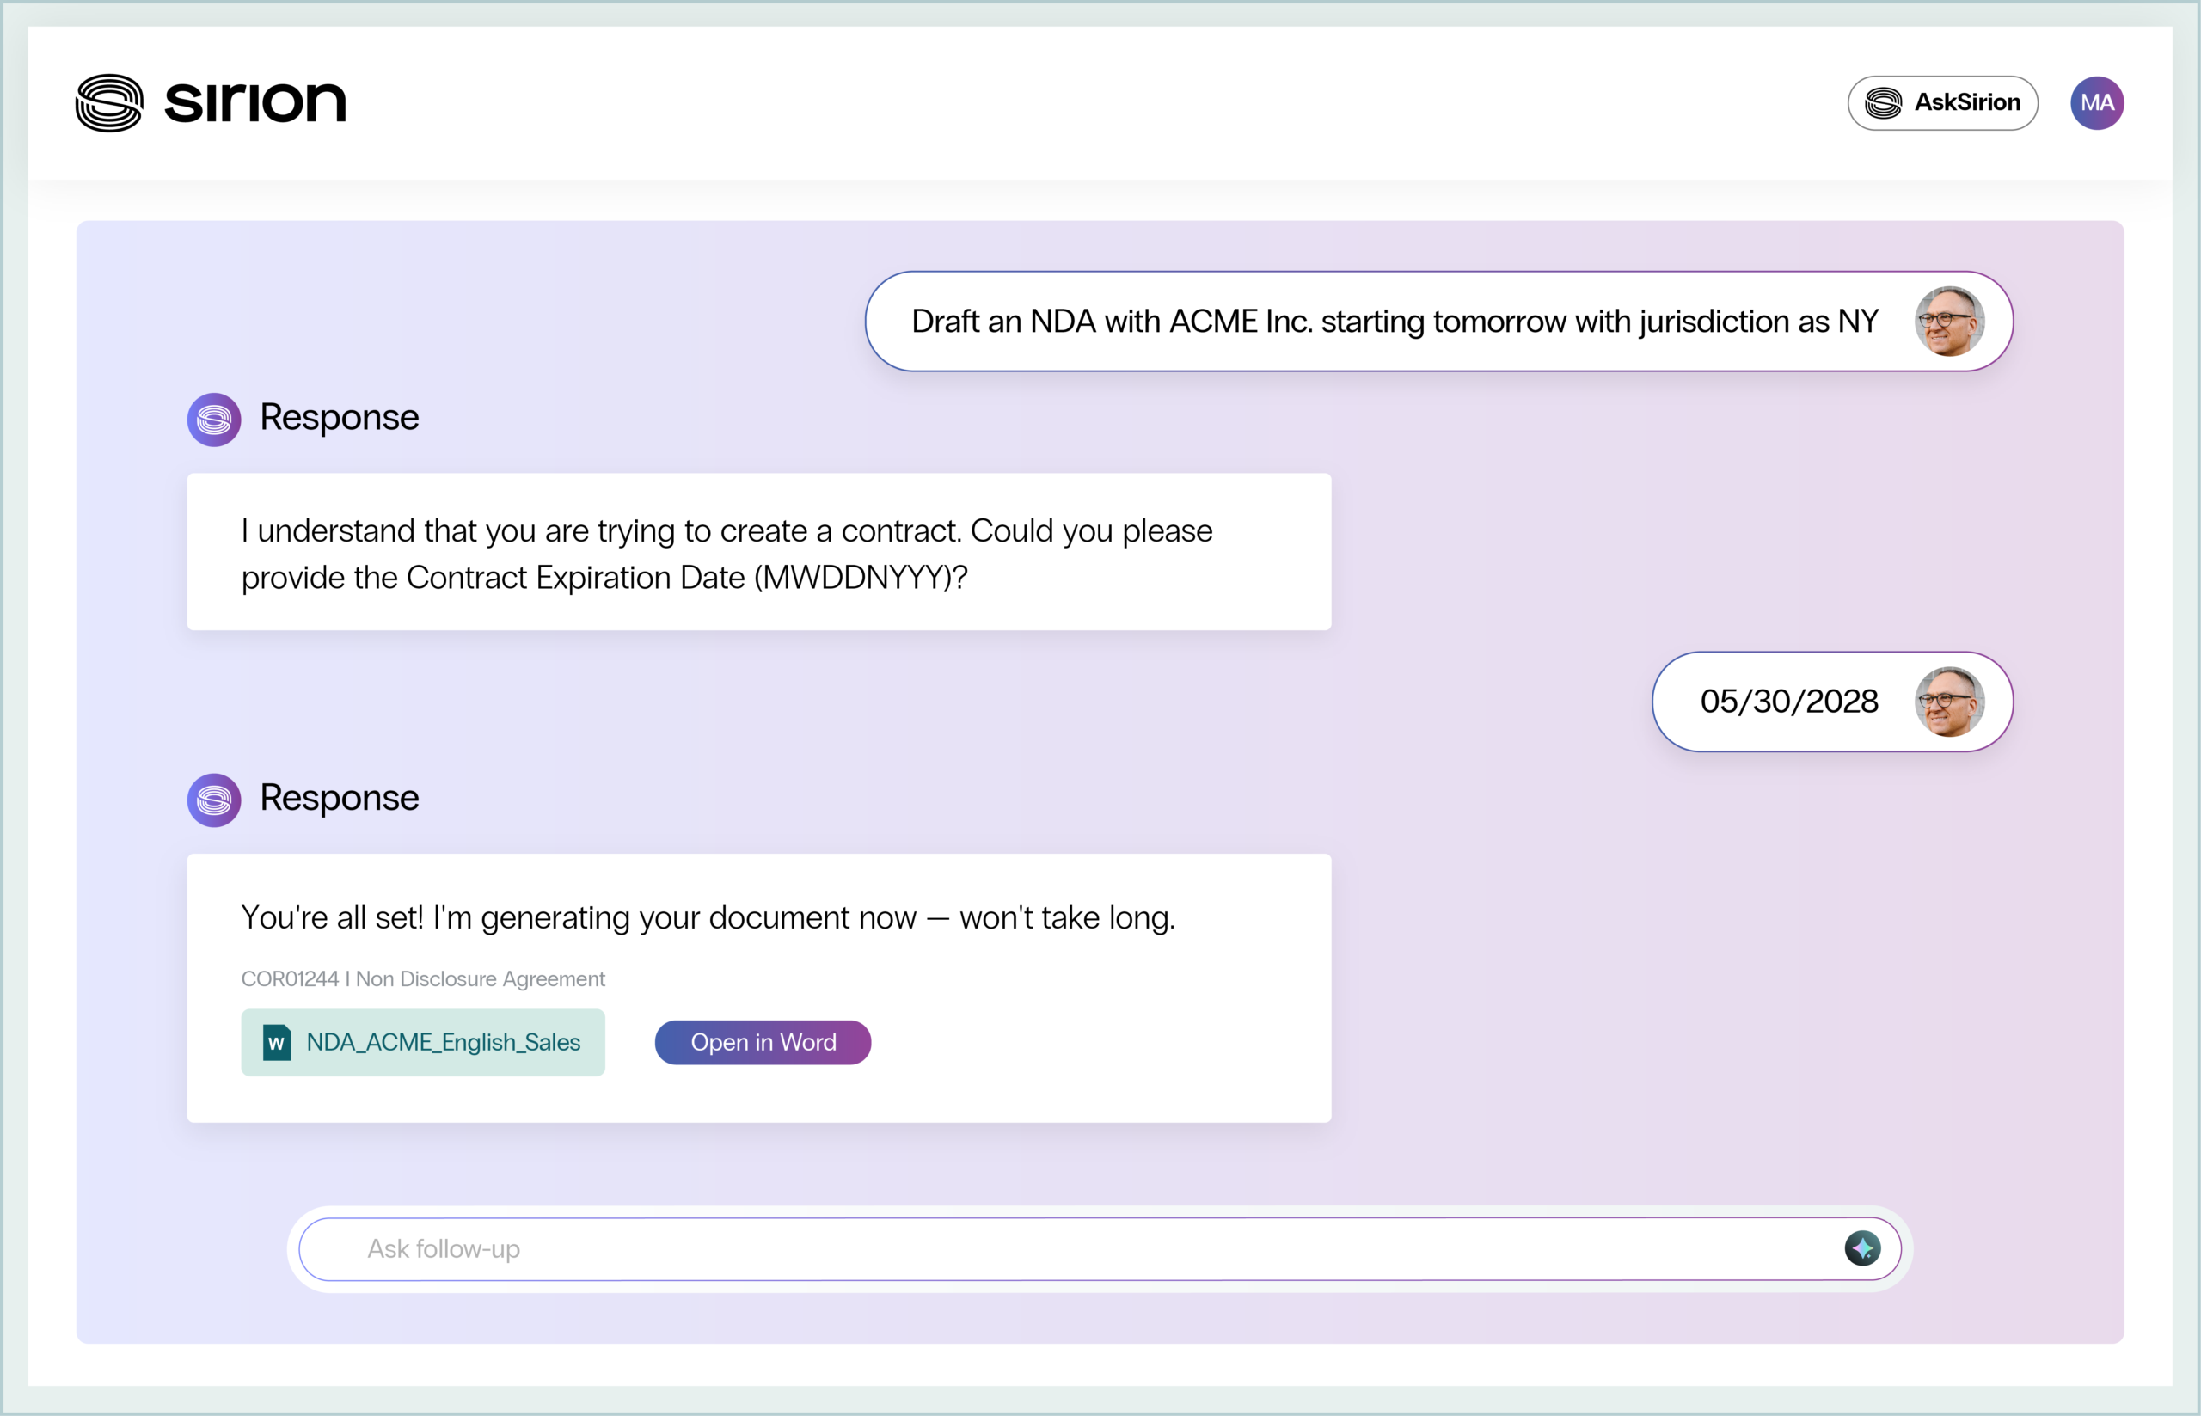
Task: Click the Word document icon on the file chip
Action: coord(278,1042)
